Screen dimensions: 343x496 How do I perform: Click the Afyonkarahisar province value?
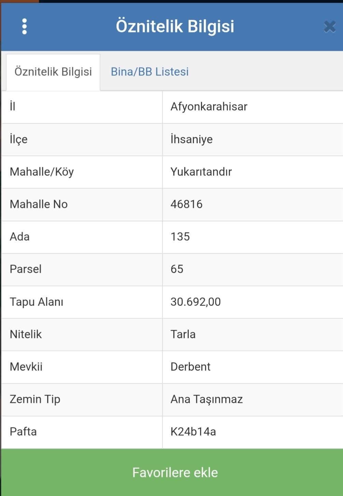[x=209, y=107]
